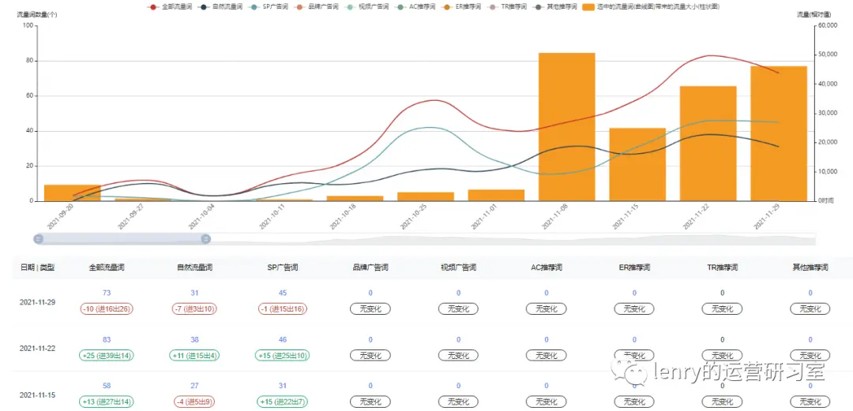853x411 pixels.
Task: Click the right handle of date range slider
Action: point(205,239)
